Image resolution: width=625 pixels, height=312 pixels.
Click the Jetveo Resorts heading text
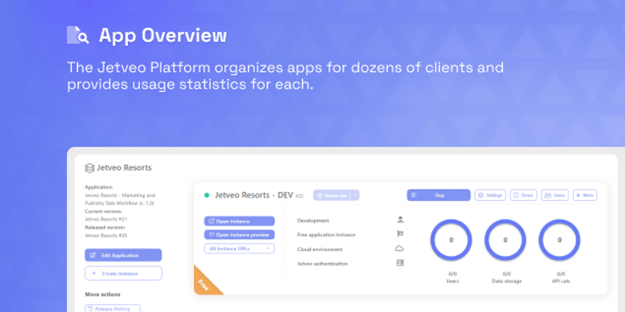[x=124, y=168]
